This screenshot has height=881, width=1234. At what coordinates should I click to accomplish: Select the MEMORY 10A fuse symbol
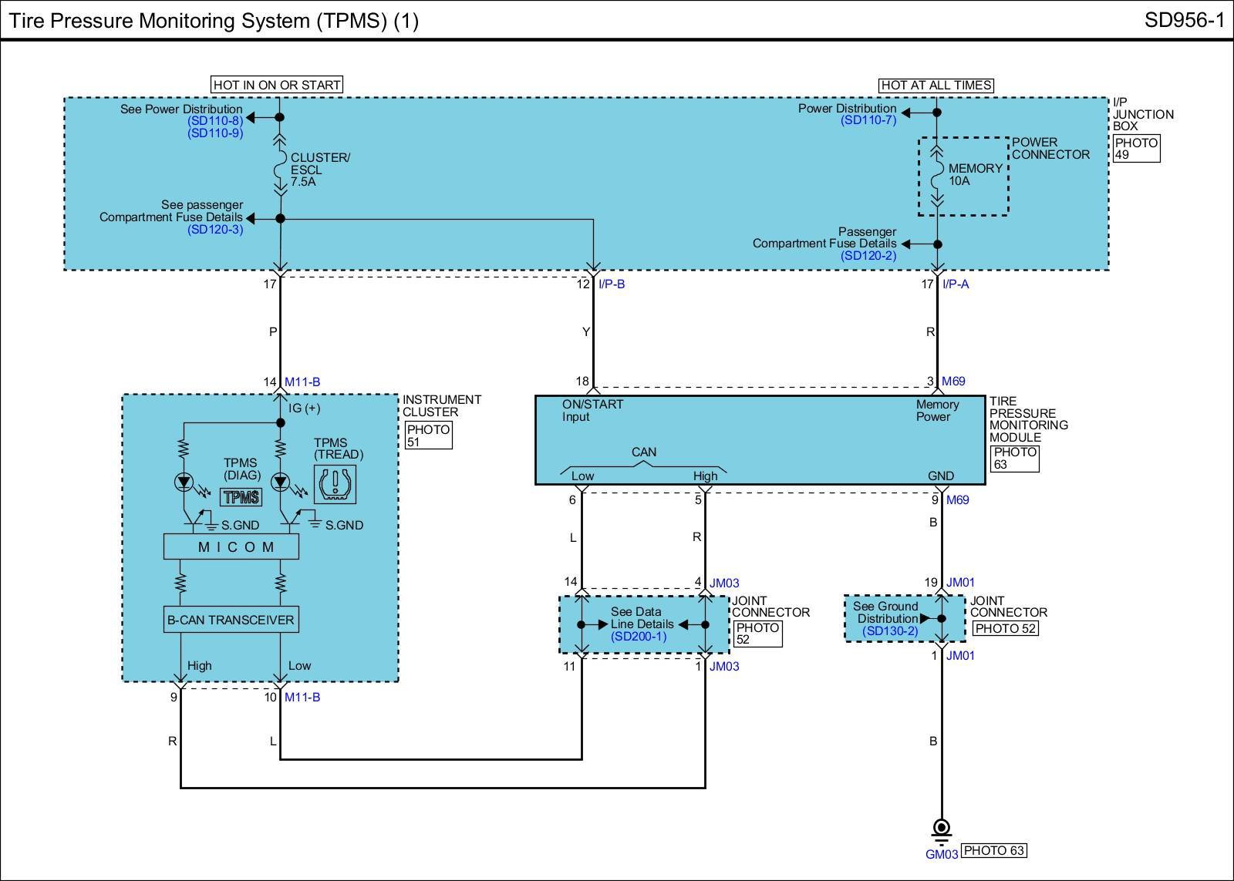[x=937, y=176]
